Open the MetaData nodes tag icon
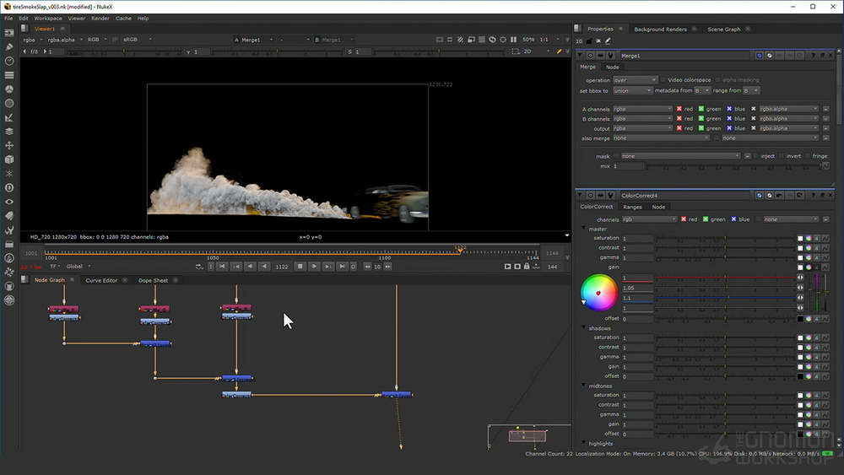This screenshot has height=475, width=844. pos(9,216)
